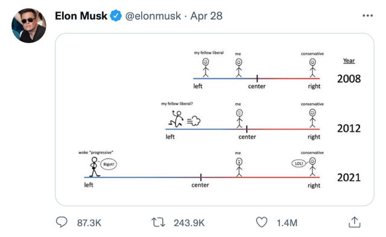
Task: Click the underlined Year heading
Action: click(349, 60)
